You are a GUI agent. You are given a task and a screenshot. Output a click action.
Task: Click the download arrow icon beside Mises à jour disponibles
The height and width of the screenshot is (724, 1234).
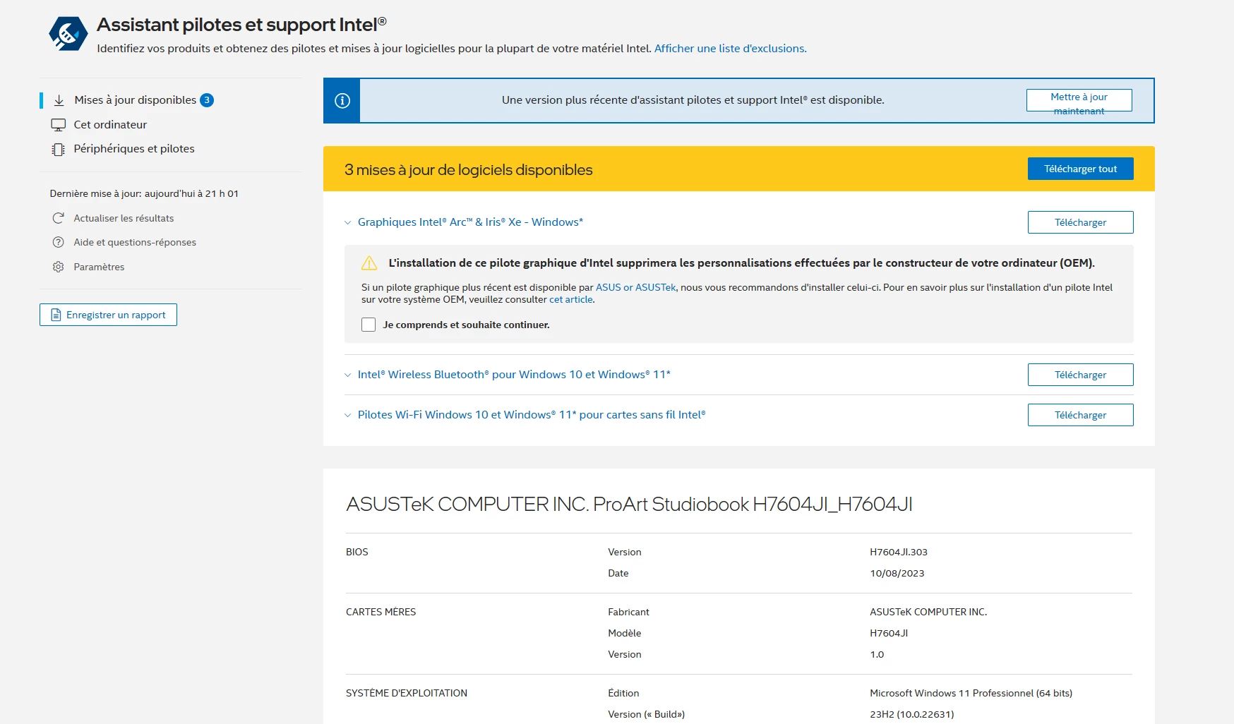coord(59,100)
